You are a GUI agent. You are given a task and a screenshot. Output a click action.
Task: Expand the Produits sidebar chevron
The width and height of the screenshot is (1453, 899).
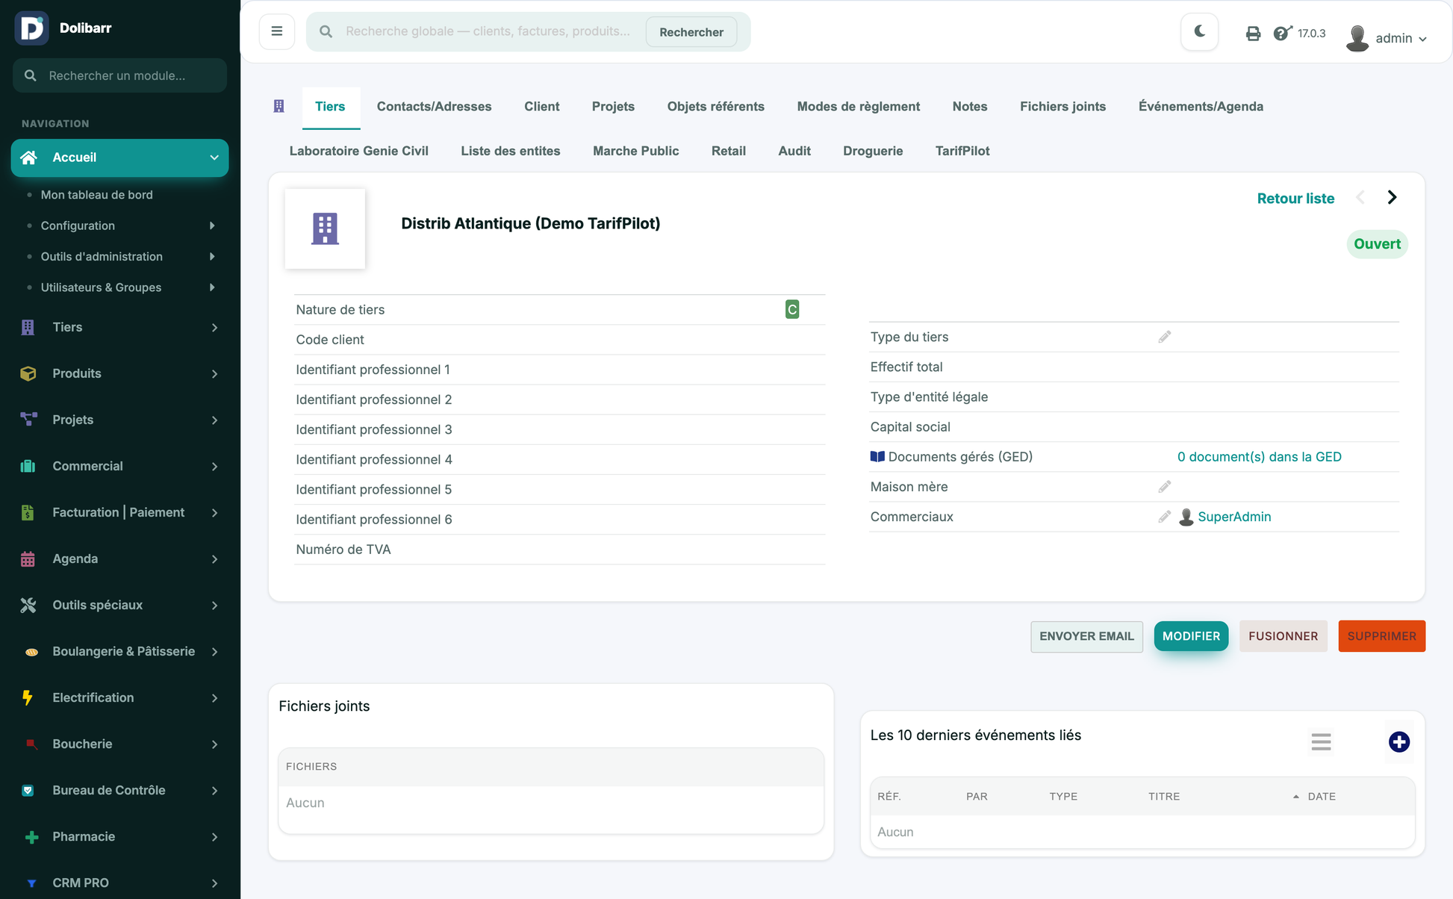214,373
